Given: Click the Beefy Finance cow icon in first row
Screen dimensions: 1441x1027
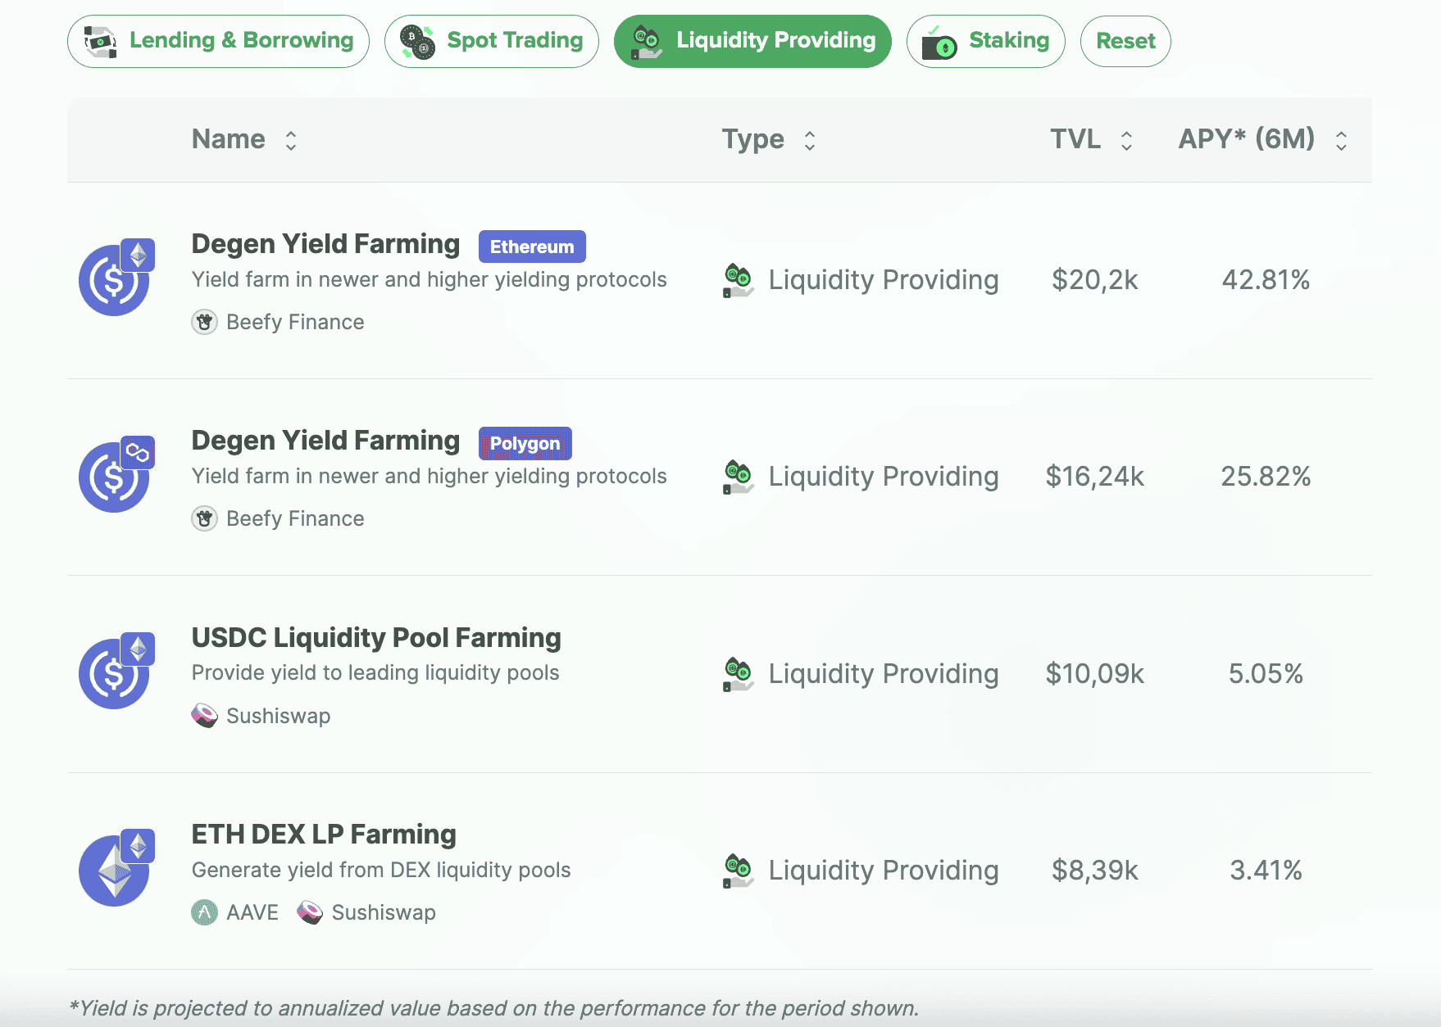Looking at the screenshot, I should tap(204, 322).
